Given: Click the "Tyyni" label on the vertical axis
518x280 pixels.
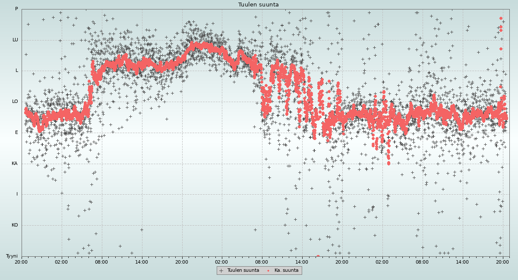Looking at the screenshot, I should (x=12, y=256).
